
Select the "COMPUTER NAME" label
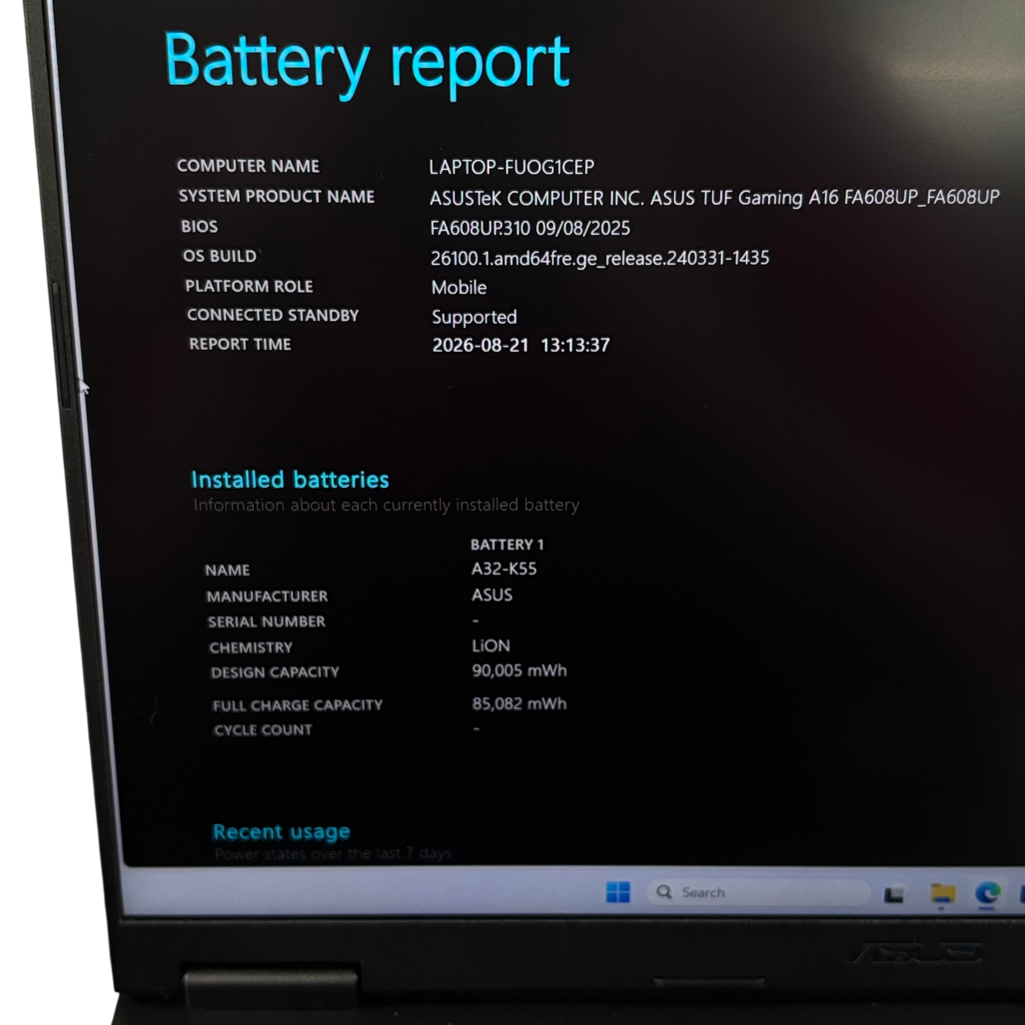point(248,166)
